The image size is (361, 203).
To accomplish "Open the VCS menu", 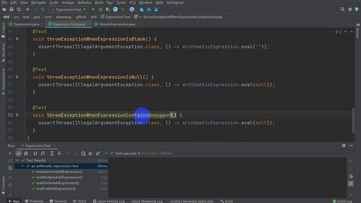I will 132,2.
